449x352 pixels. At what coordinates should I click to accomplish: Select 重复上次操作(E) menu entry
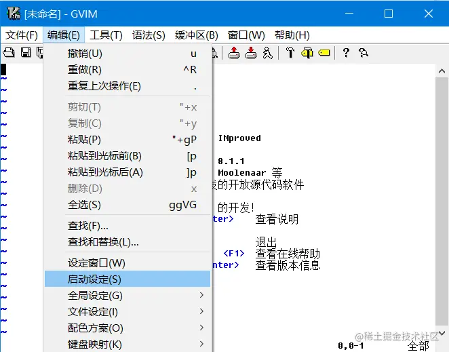128,86
